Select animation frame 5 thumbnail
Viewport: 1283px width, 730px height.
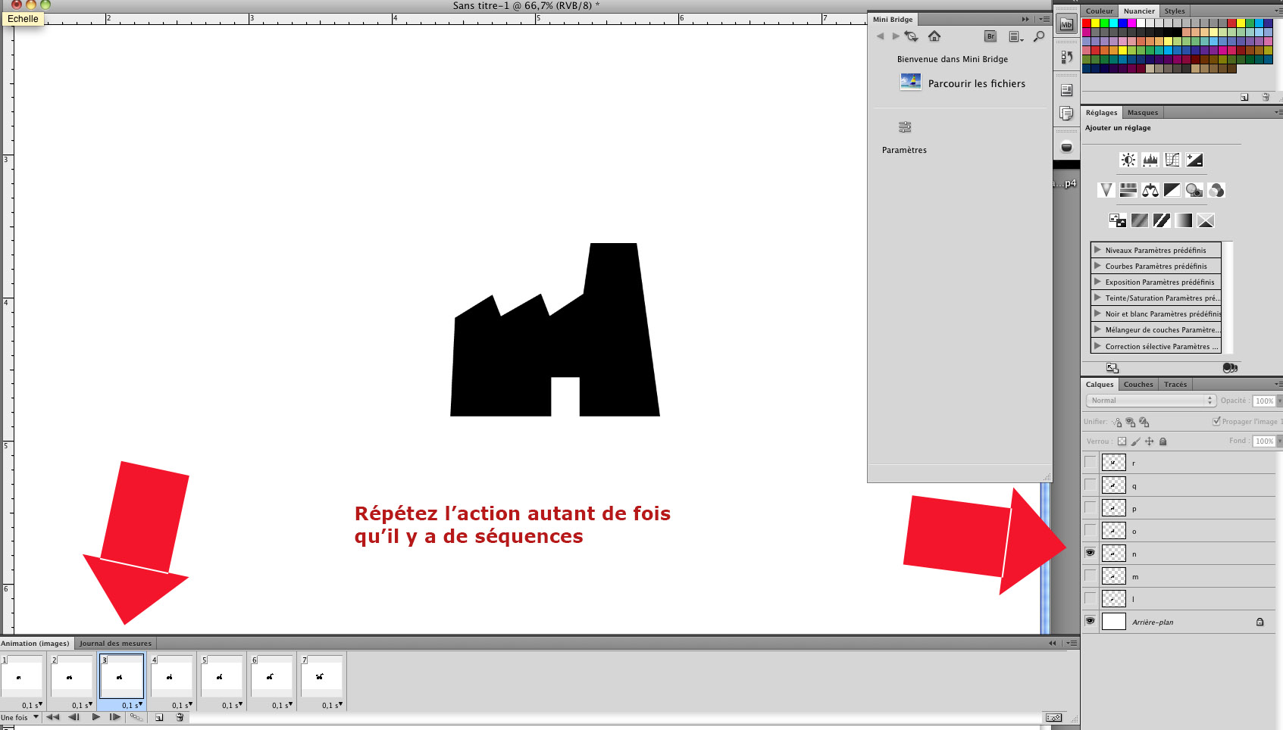221,676
